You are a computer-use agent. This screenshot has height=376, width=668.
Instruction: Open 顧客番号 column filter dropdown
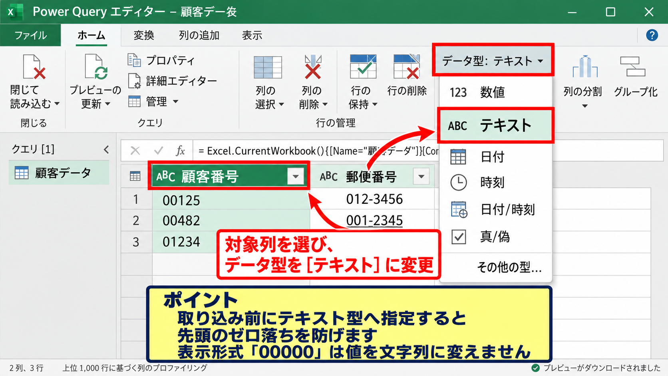click(296, 176)
